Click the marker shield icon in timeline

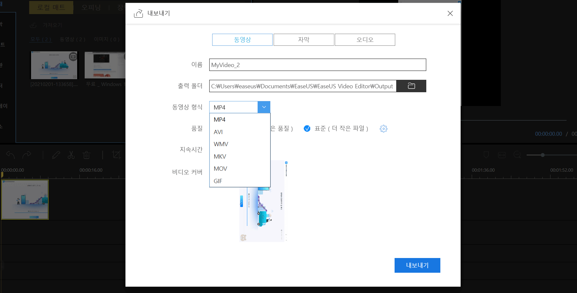click(486, 155)
